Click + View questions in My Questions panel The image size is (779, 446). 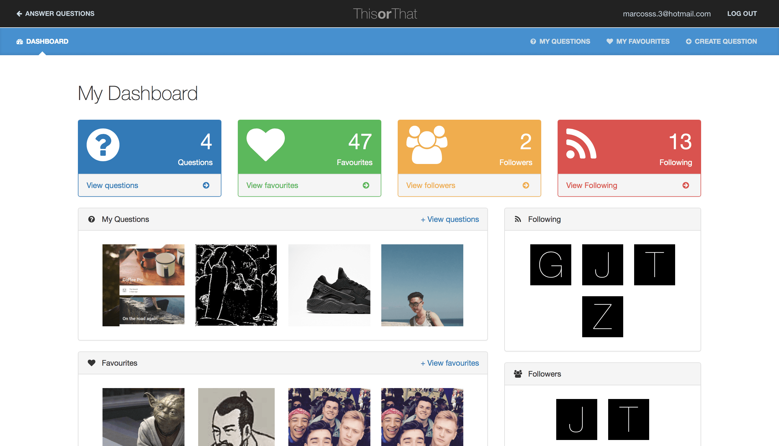coord(450,219)
